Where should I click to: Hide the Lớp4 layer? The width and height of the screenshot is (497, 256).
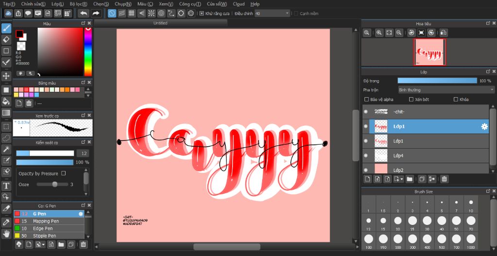pyautogui.click(x=366, y=155)
